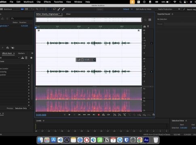
Task: Open the Favorites menu
Action: pos(59,2)
